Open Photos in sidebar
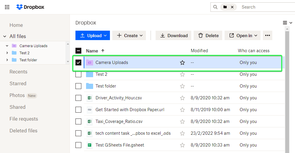295x153 pixels. pyautogui.click(x=17, y=95)
